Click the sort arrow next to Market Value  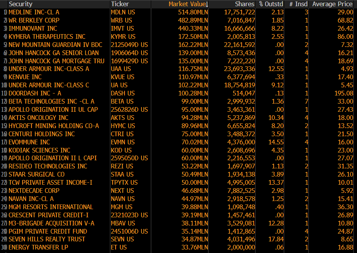[x=207, y=4]
